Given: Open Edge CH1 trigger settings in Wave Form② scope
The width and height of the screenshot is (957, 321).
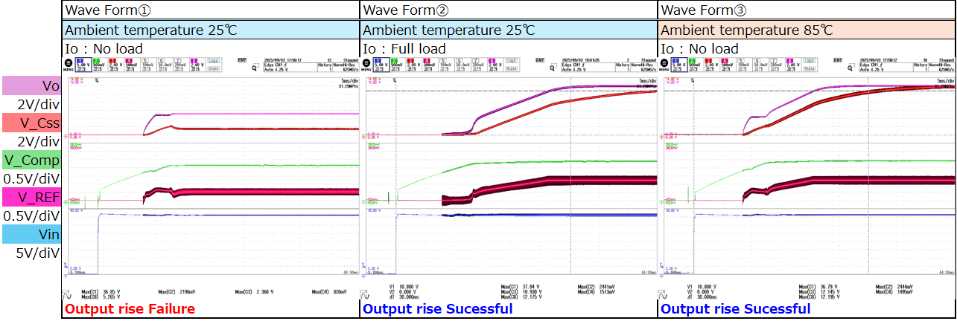Looking at the screenshot, I should (588, 68).
